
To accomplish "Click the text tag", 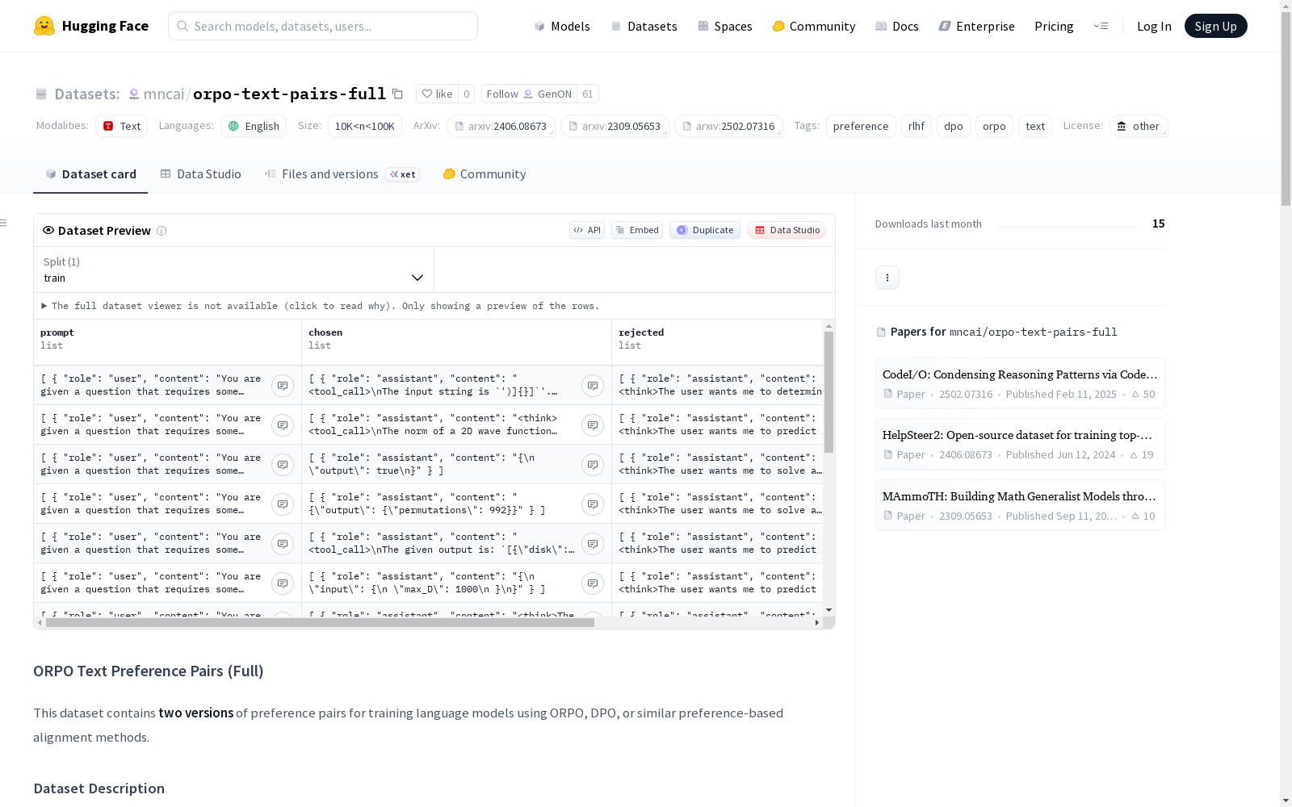I will pos(1035,126).
